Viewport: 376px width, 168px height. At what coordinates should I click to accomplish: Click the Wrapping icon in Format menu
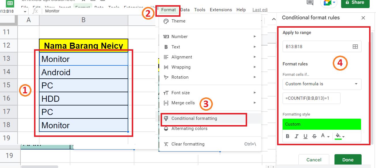coord(166,67)
